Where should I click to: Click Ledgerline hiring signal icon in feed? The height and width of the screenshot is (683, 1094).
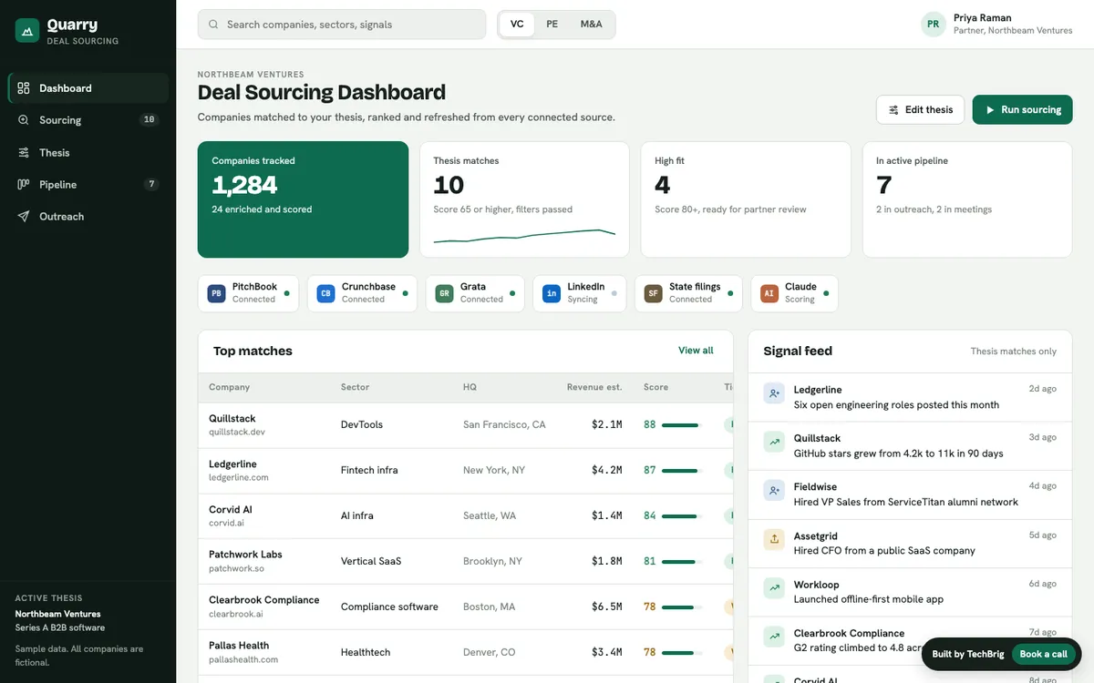774,393
